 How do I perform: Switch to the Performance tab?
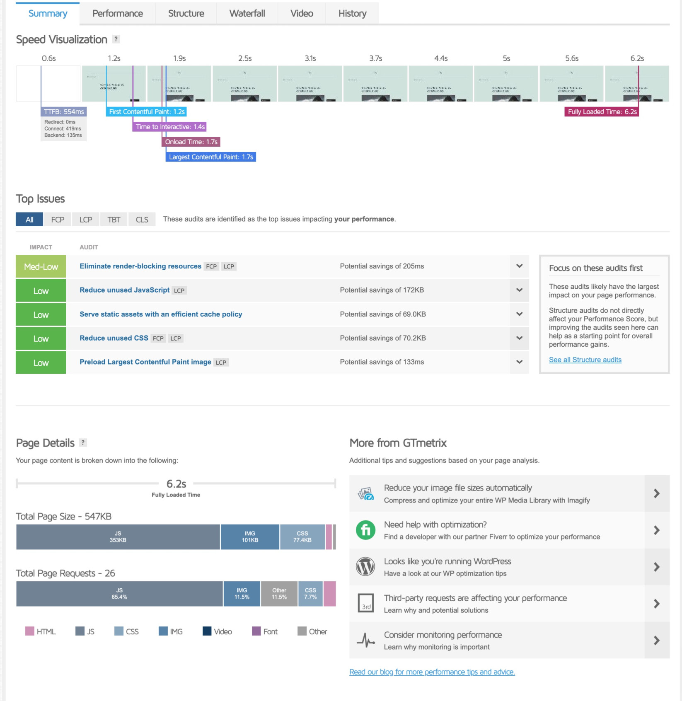tap(117, 13)
